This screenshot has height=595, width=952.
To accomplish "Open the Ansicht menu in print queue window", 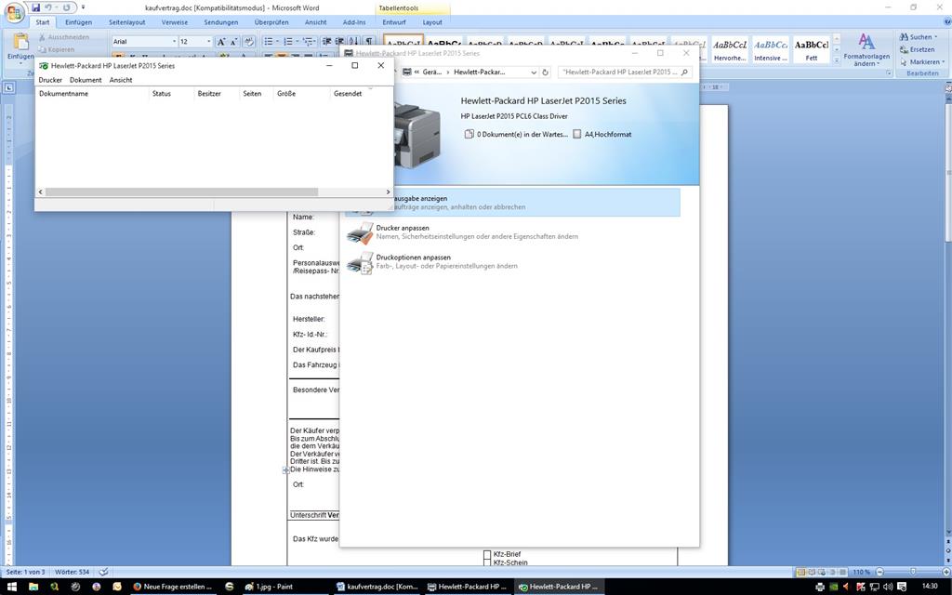I will [121, 80].
